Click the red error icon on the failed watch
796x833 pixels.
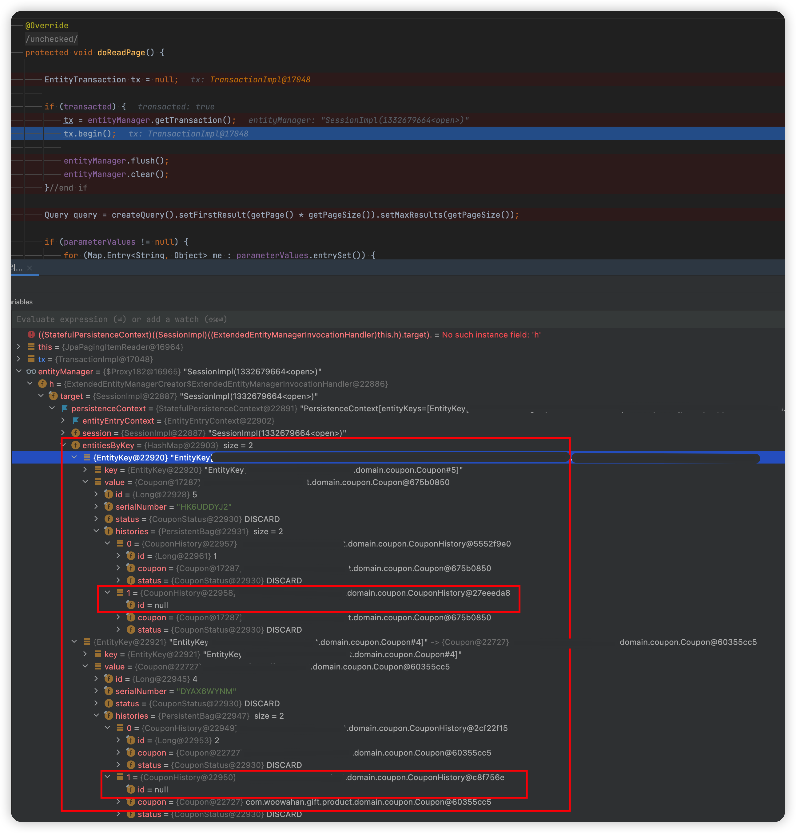coord(31,335)
